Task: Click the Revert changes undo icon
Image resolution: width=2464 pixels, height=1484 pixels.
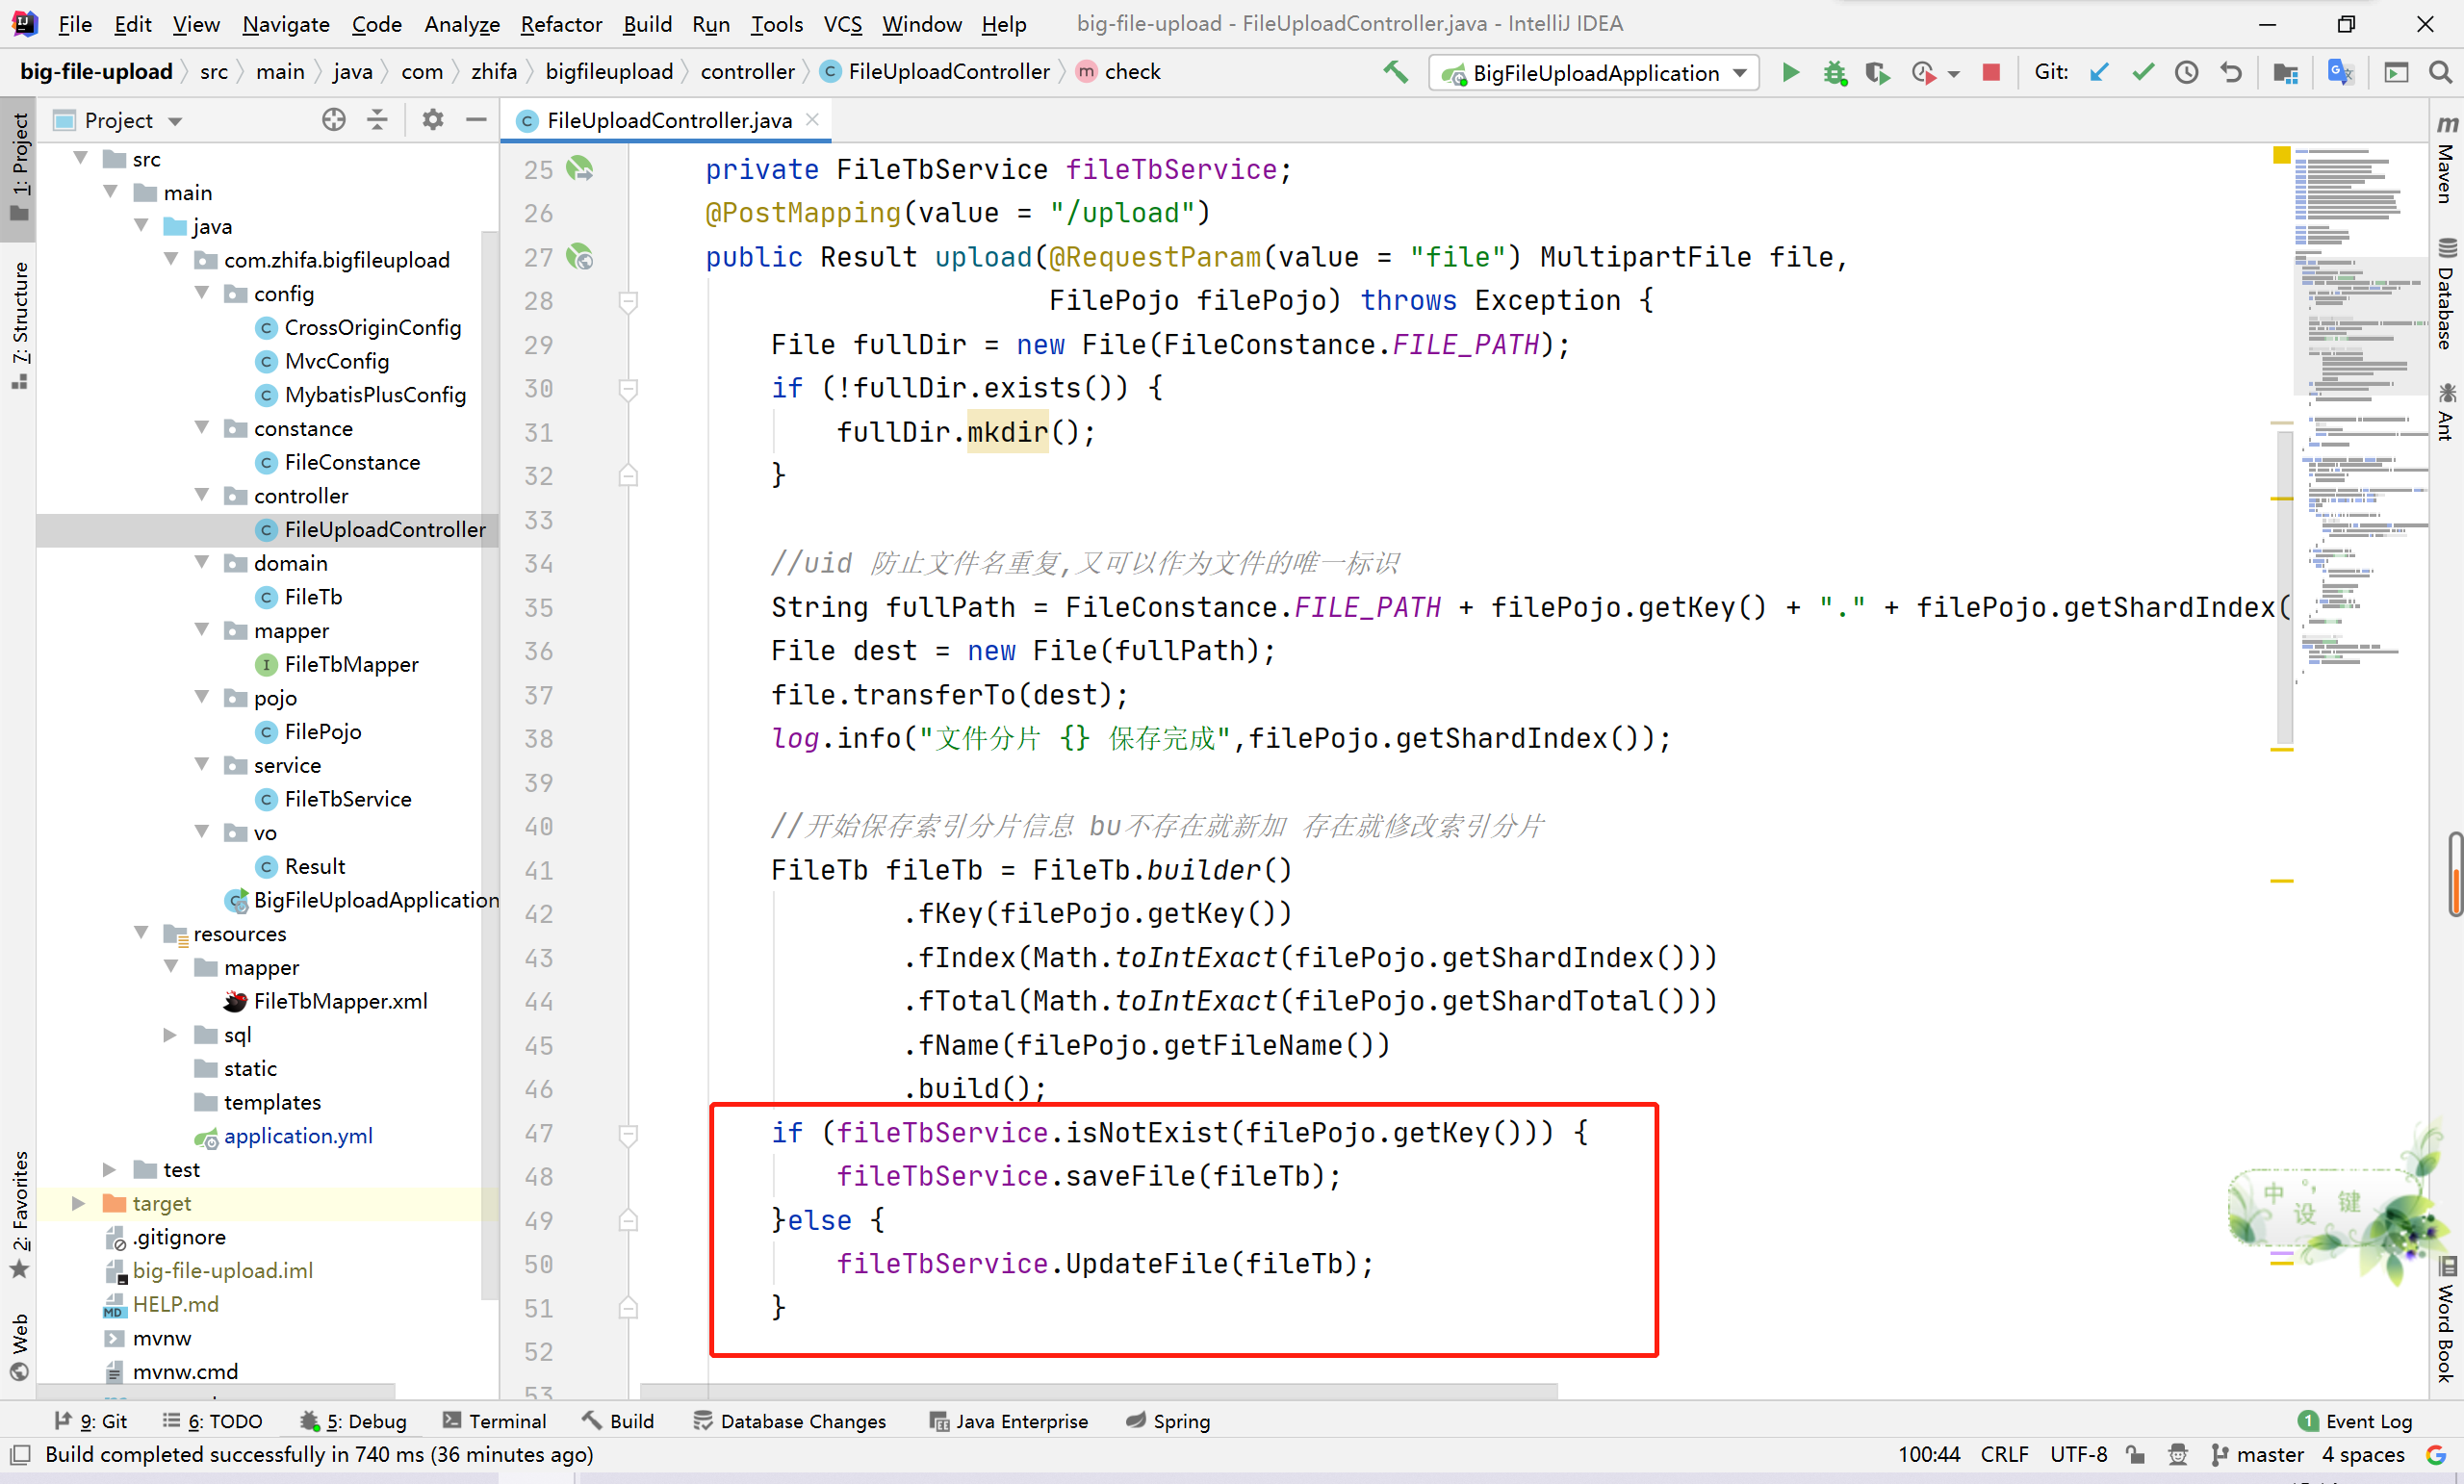Action: point(2233,72)
